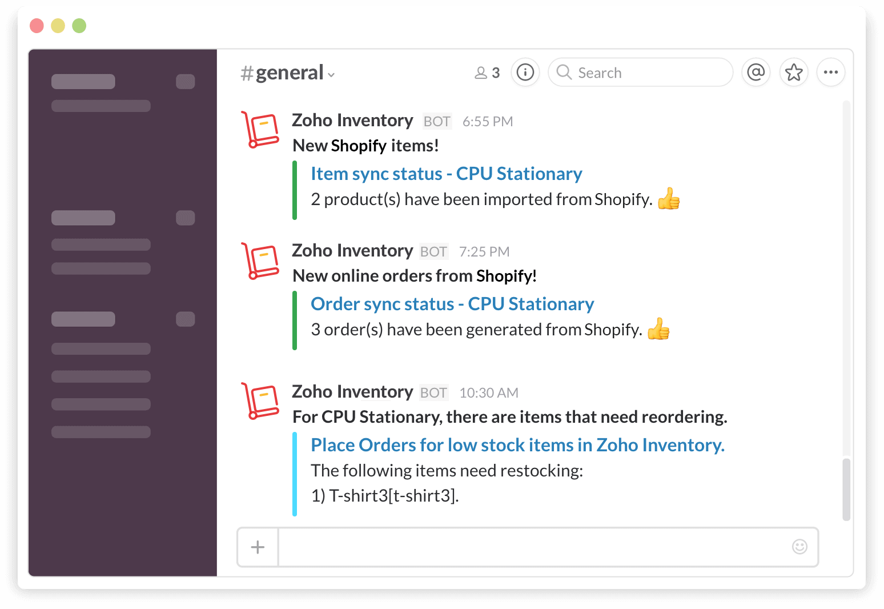Click the 6:55 PM timestamp
Screen dimensions: 884x609
488,121
